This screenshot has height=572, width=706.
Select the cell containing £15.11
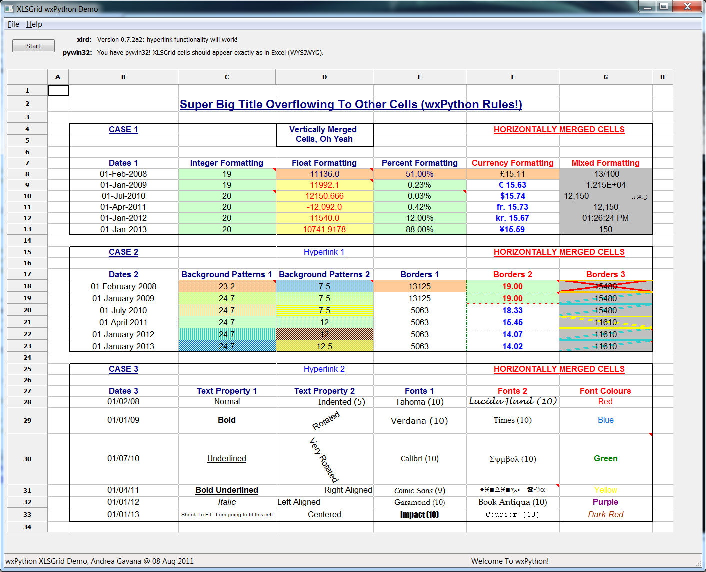[x=512, y=174]
